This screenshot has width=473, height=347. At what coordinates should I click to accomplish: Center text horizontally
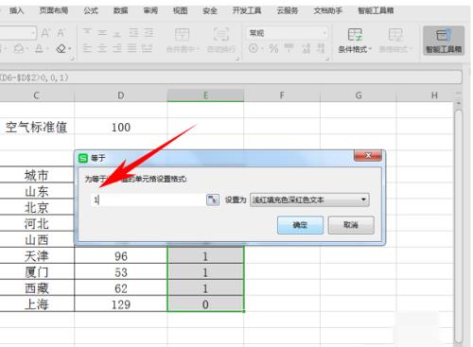pyautogui.click(x=102, y=48)
